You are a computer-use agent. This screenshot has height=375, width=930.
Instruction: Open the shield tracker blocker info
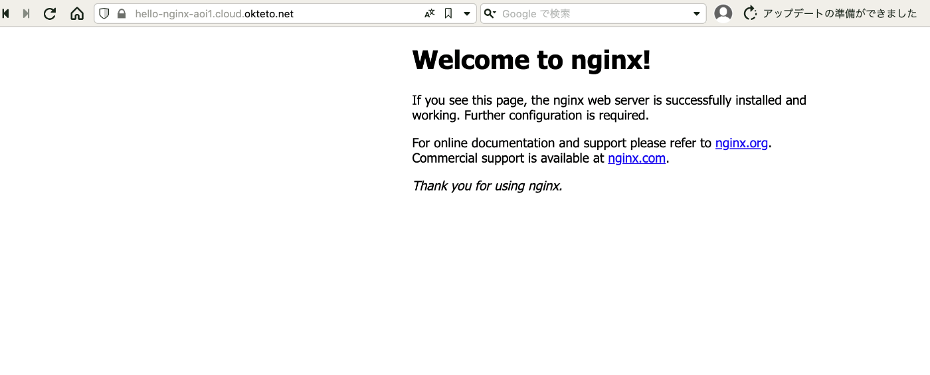point(104,13)
